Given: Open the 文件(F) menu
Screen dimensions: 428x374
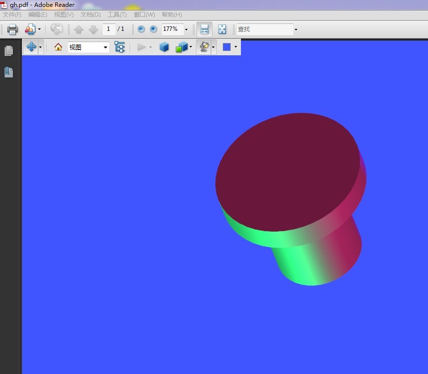Looking at the screenshot, I should [x=12, y=15].
